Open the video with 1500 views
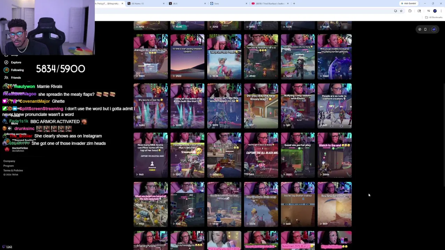 (224, 155)
